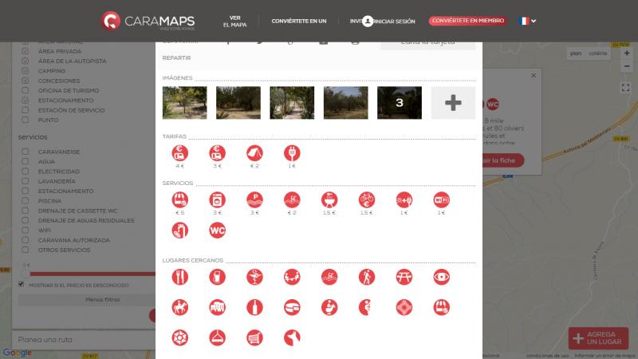Open the French flag language dropdown
The width and height of the screenshot is (638, 359).
[x=527, y=21]
